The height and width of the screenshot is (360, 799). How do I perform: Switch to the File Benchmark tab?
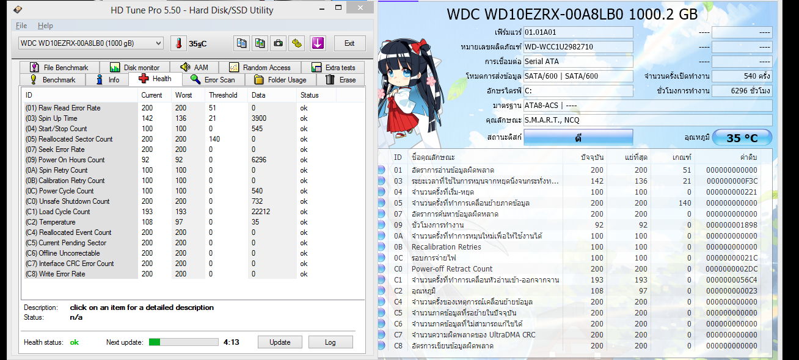click(59, 67)
